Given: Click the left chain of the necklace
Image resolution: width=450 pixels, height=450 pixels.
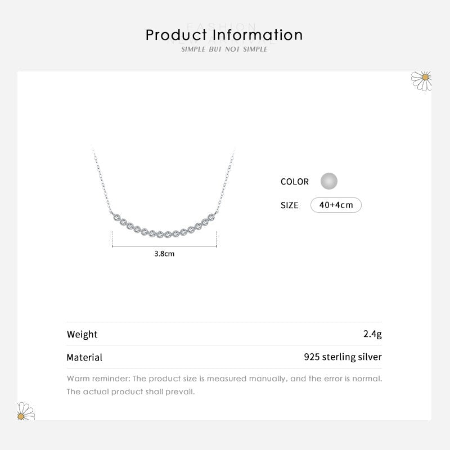Looking at the screenshot, I should tap(102, 179).
